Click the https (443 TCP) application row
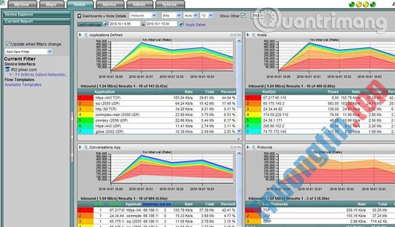The width and height of the screenshot is (395, 227). coord(157,98)
